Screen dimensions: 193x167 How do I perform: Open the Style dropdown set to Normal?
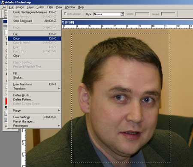click(109, 14)
